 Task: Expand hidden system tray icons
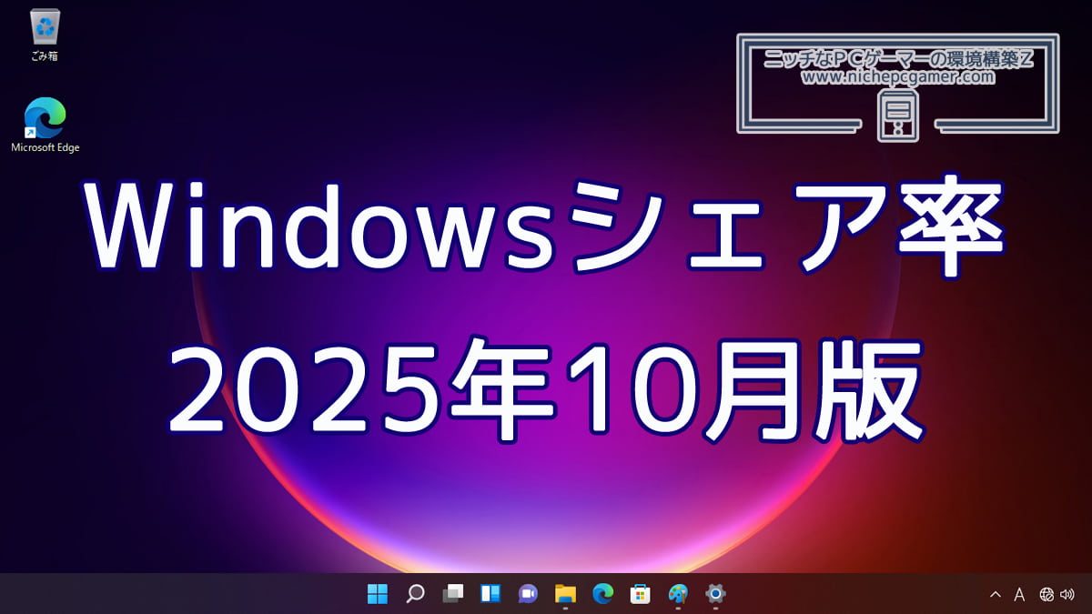pyautogui.click(x=996, y=594)
